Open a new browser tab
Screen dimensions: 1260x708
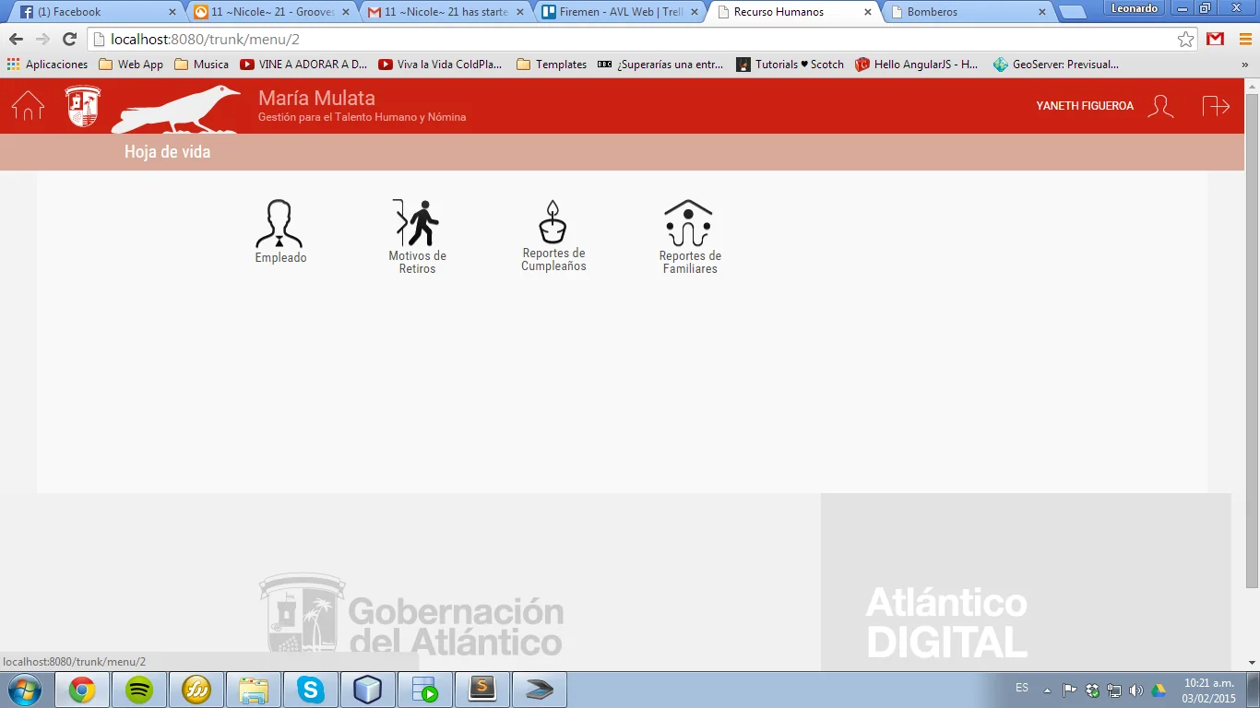point(1072,13)
